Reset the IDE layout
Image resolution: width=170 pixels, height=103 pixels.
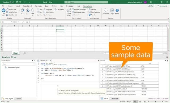tap(11, 15)
